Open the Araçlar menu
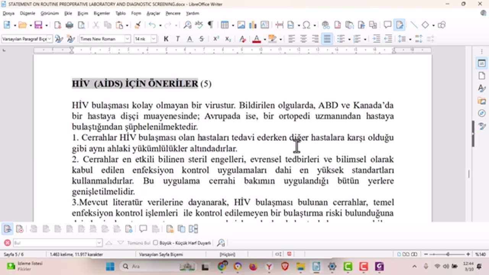489x275 pixels. tap(153, 13)
